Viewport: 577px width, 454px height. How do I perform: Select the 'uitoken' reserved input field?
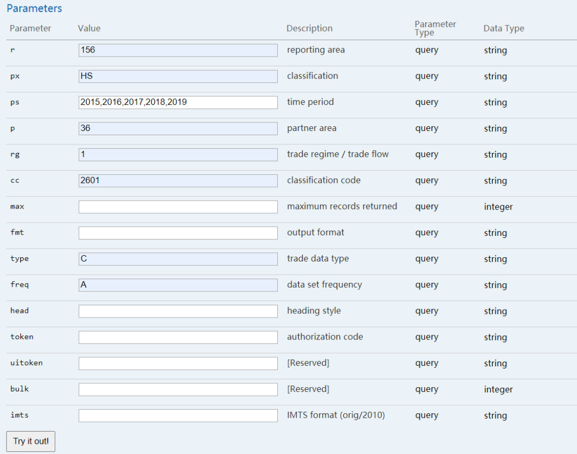coord(178,363)
